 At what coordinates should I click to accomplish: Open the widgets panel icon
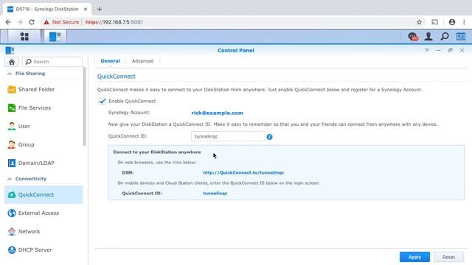pyautogui.click(x=461, y=37)
